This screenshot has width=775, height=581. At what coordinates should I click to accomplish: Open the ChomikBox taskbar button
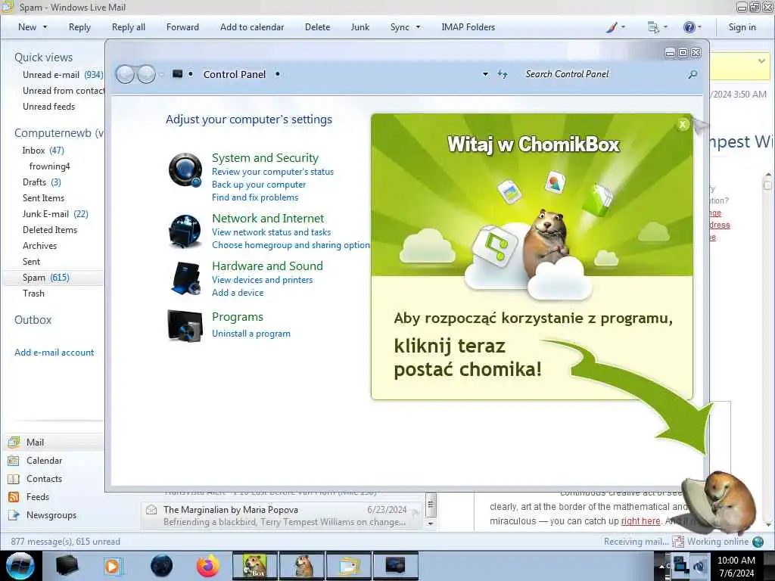click(254, 566)
